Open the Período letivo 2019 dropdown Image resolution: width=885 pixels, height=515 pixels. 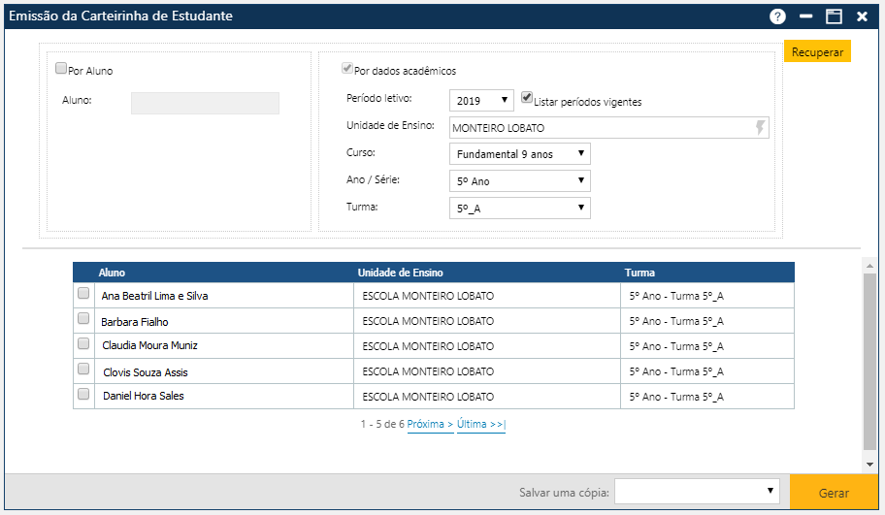coord(481,100)
